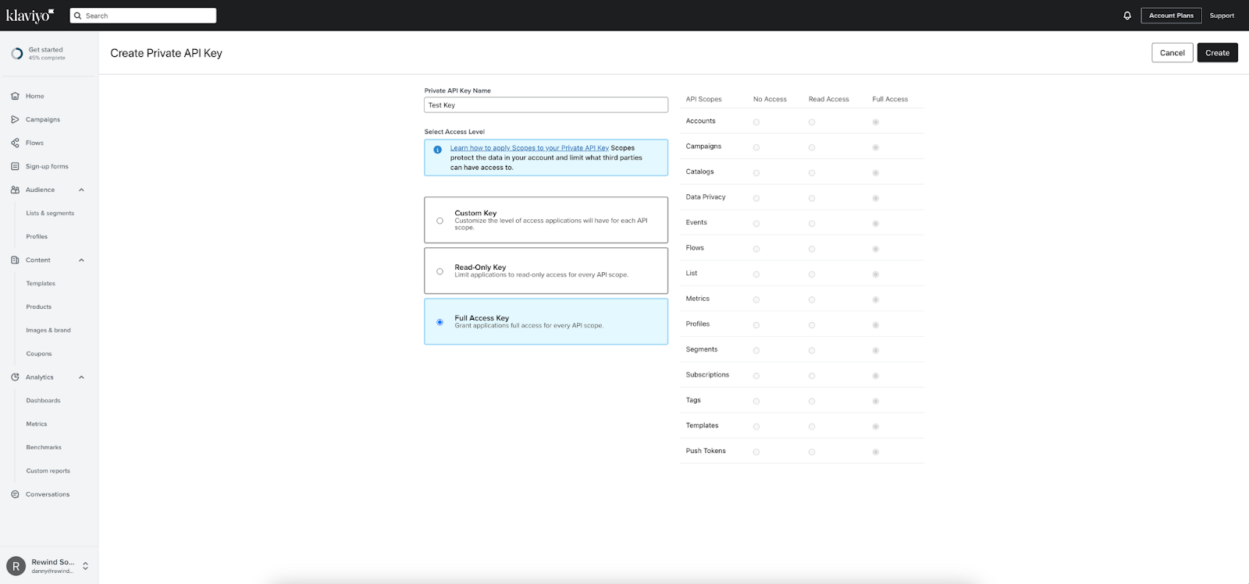Image resolution: width=1249 pixels, height=584 pixels.
Task: Click the Create button
Action: click(1218, 53)
